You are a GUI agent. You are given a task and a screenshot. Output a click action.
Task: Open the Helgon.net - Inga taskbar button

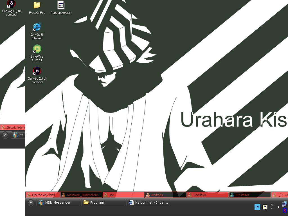click(x=148, y=202)
